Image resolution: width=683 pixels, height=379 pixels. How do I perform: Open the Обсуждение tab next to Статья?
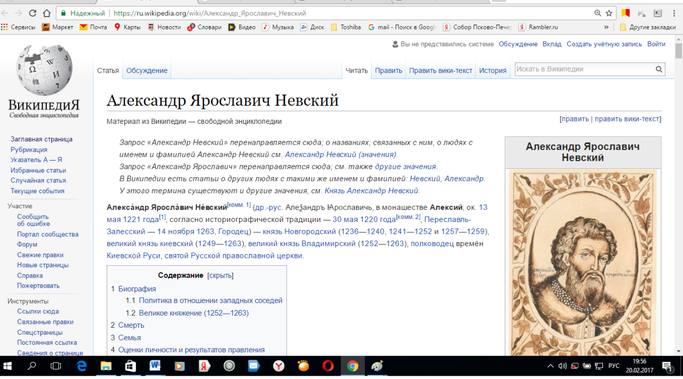pyautogui.click(x=147, y=70)
